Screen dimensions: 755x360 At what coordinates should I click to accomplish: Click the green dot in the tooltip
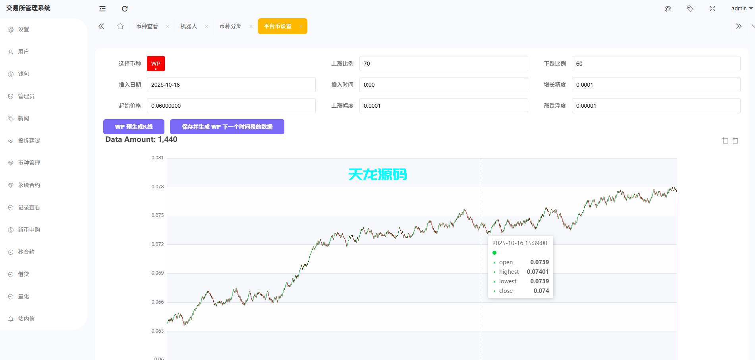[494, 252]
